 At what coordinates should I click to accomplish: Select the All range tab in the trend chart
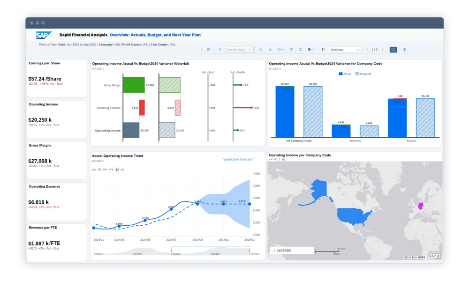point(122,170)
